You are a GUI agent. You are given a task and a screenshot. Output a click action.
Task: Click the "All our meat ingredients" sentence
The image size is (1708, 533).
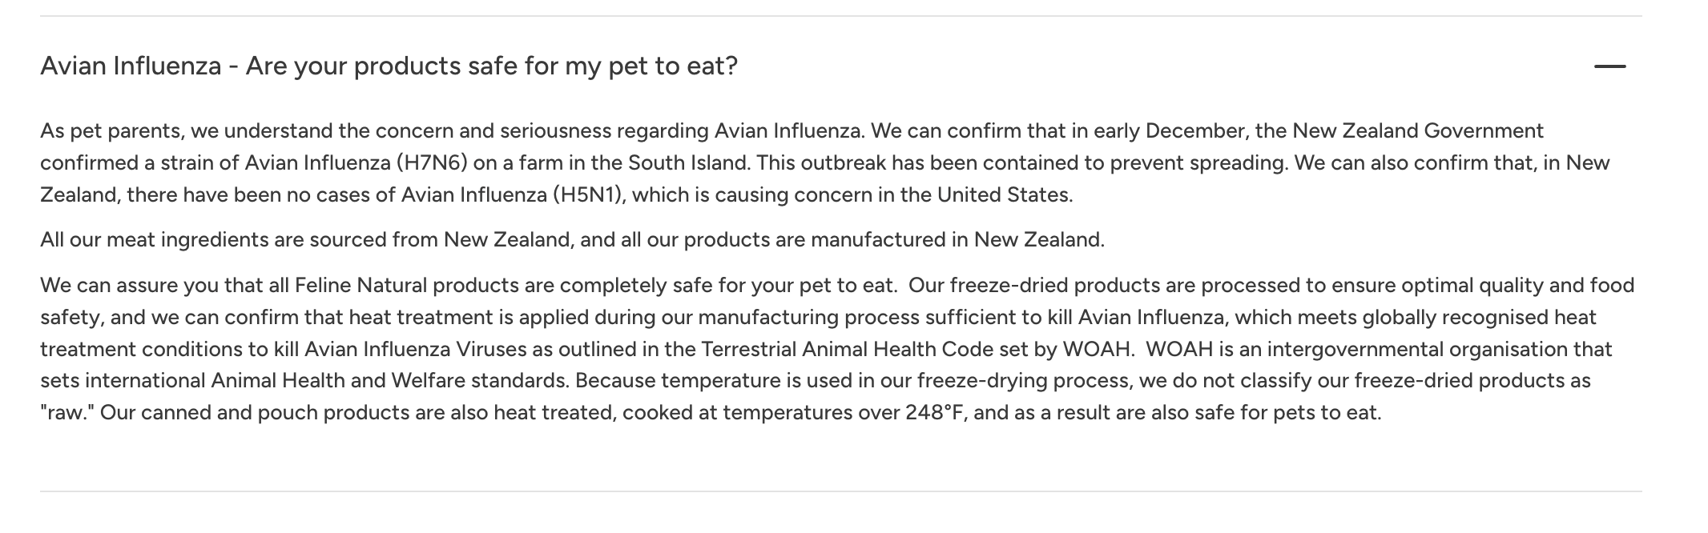pos(572,239)
